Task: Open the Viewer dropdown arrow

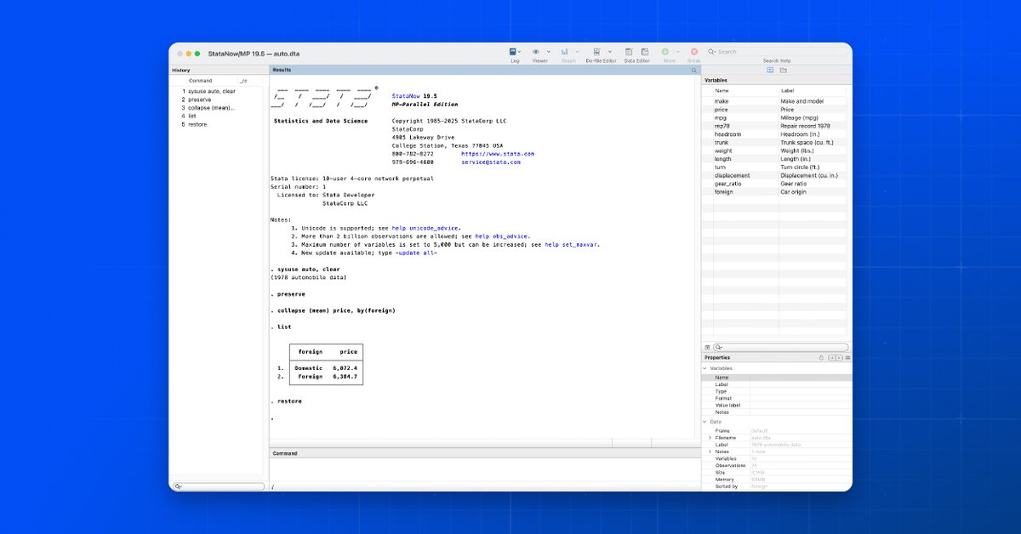Action: tap(549, 52)
